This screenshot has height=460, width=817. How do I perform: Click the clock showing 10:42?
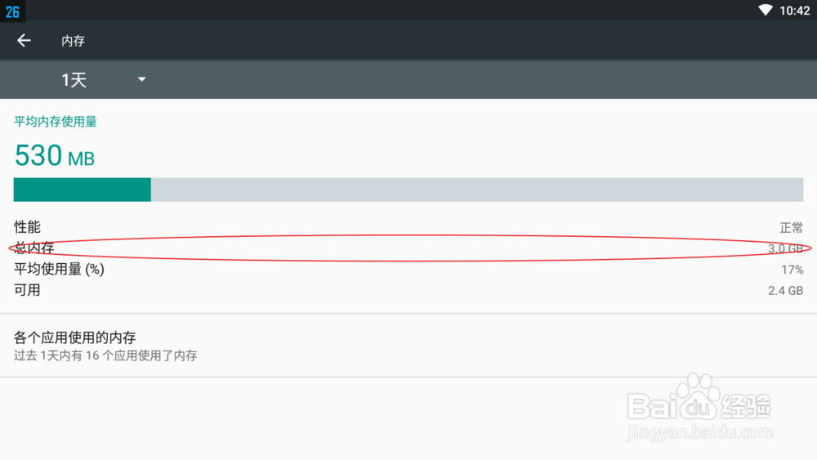click(x=795, y=11)
